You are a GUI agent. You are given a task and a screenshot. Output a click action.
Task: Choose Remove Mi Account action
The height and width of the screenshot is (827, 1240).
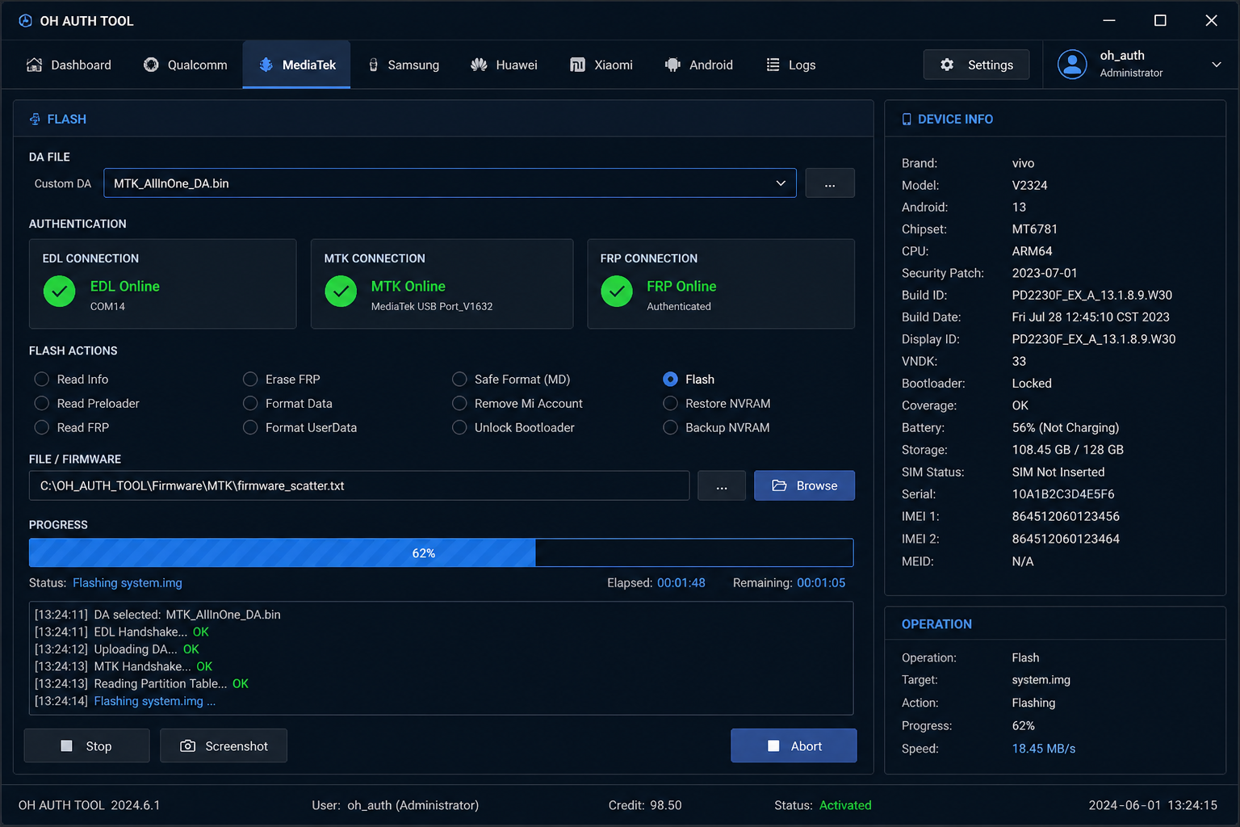tap(459, 404)
